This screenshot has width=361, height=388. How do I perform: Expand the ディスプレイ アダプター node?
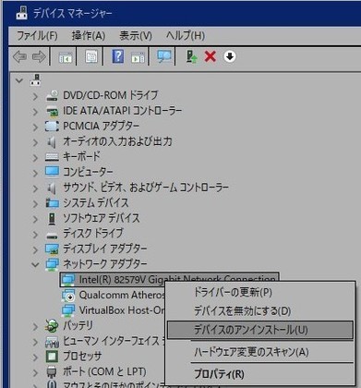coord(35,249)
